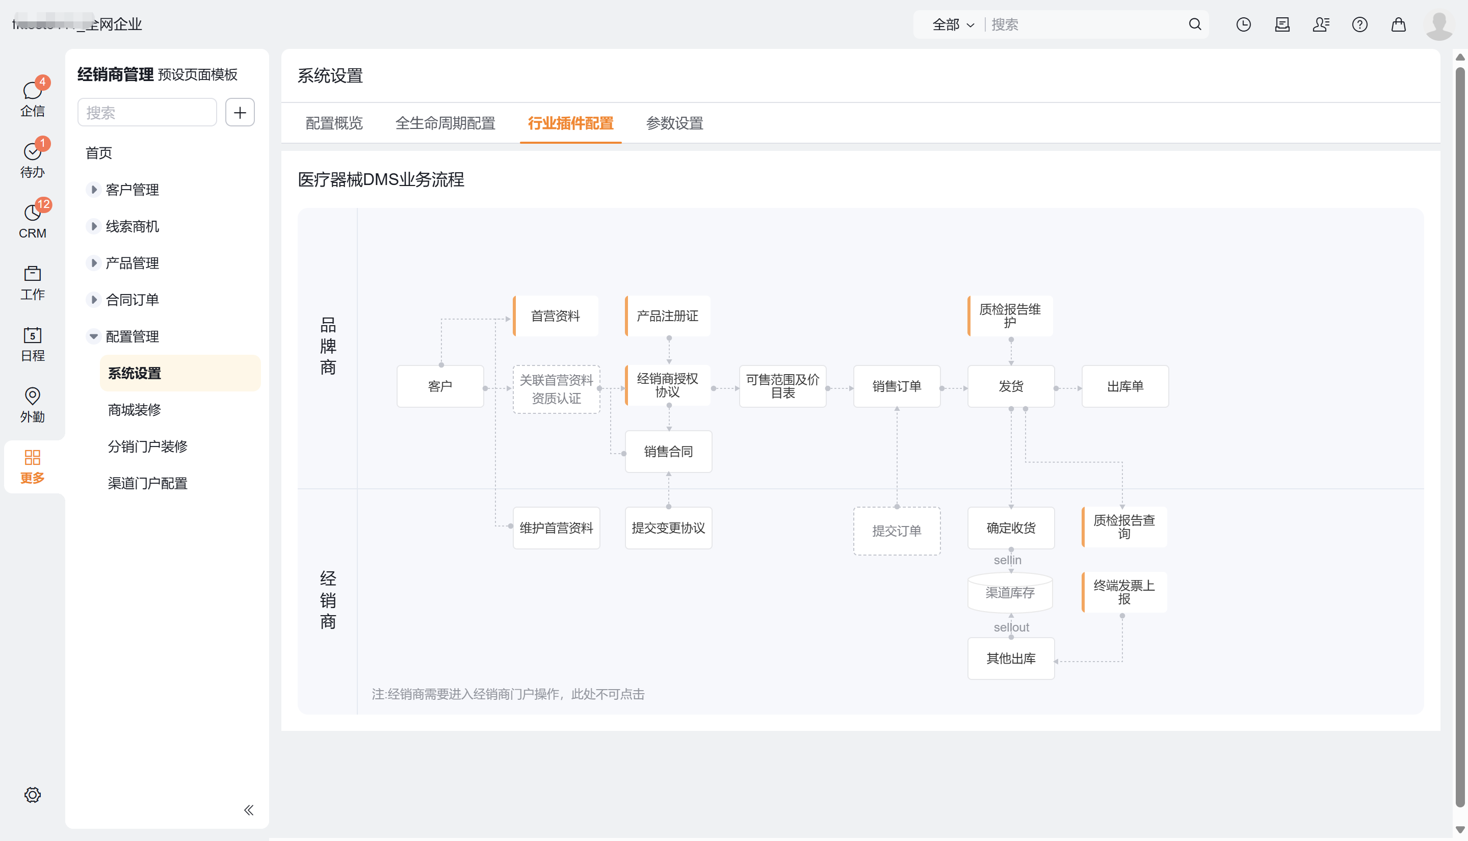Switch to the 参数设置 tab
The width and height of the screenshot is (1468, 841).
pyautogui.click(x=674, y=123)
